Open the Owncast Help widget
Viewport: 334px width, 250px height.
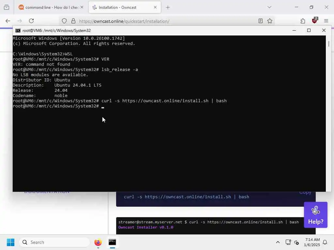coord(316,215)
